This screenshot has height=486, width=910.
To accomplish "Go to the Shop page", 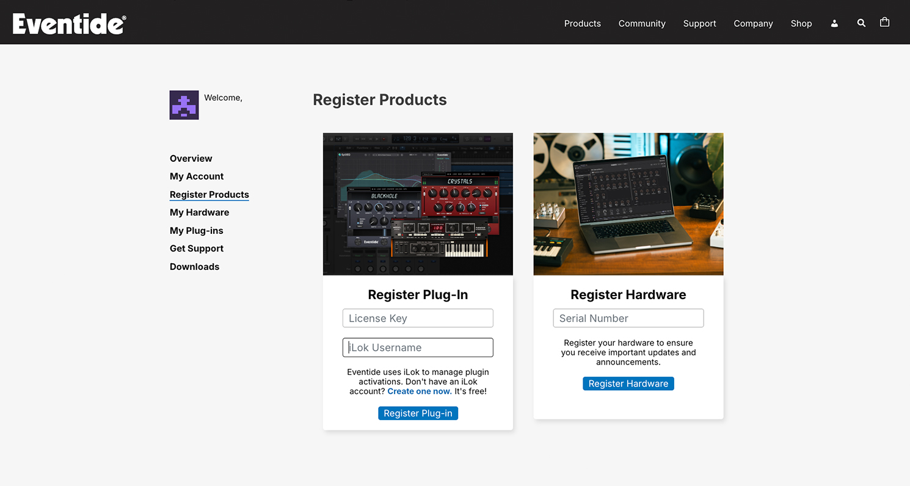I will tap(801, 23).
